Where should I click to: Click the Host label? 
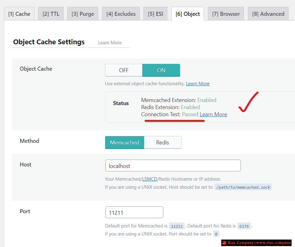coord(26,165)
